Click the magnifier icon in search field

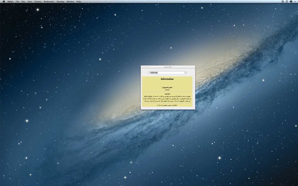(149, 73)
